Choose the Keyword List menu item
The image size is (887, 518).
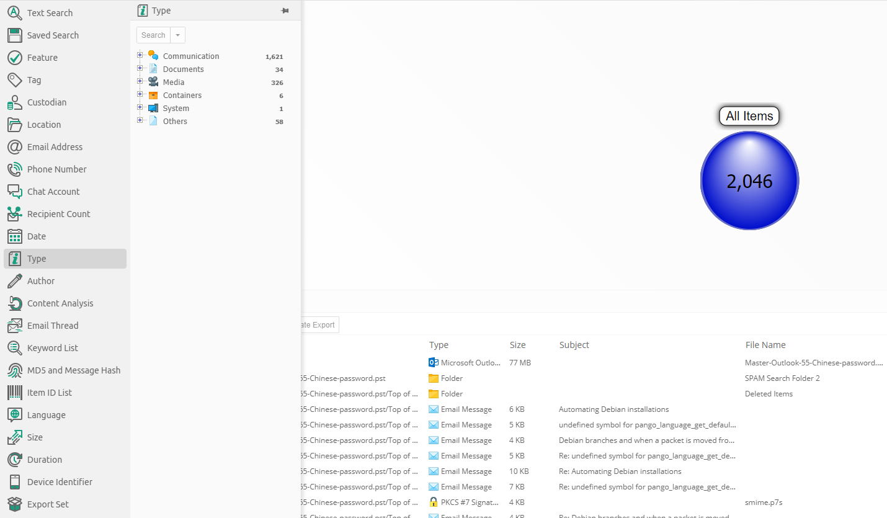pyautogui.click(x=53, y=348)
